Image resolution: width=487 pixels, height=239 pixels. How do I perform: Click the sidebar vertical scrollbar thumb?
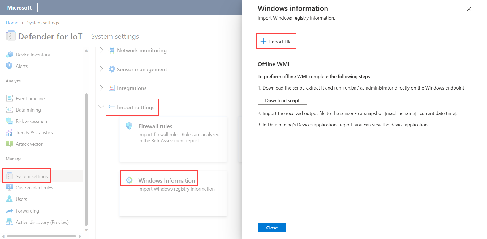click(x=86, y=159)
